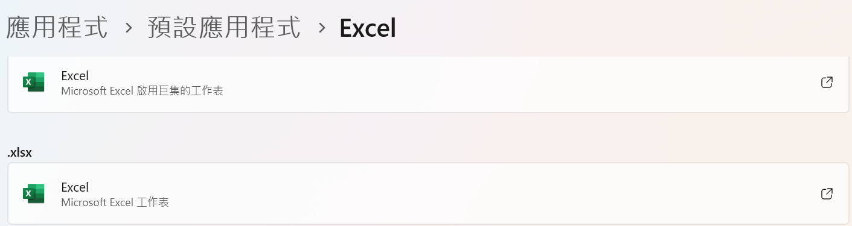Click the Microsoft Excel 工作表 description
852x226 pixels.
pyautogui.click(x=115, y=202)
